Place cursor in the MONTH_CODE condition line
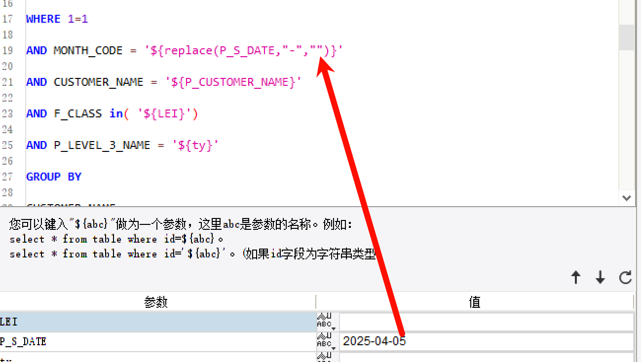Image resolution: width=641 pixels, height=362 pixels. click(x=185, y=50)
